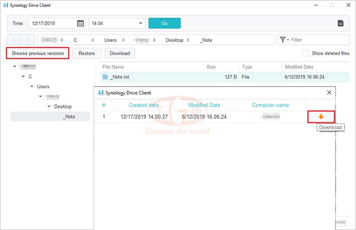
Task: Open the log/list icon at top right
Action: point(340,24)
